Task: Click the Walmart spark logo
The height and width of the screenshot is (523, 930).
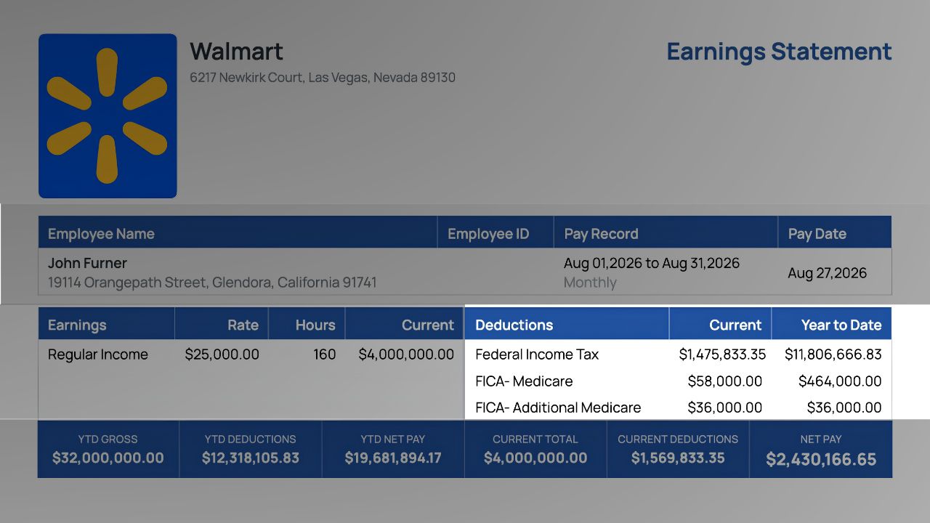Action: coord(108,115)
